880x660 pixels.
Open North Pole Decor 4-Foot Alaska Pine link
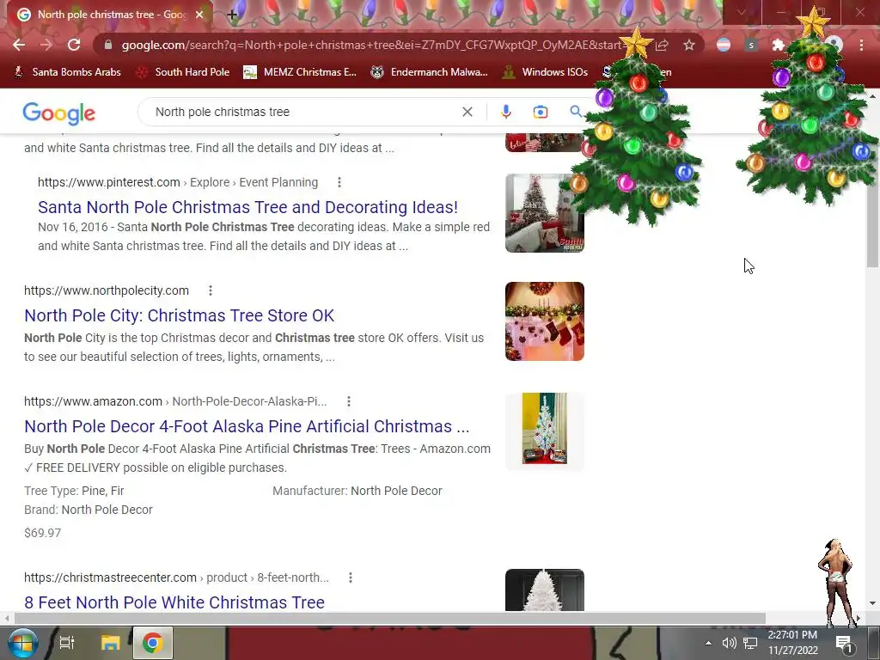coord(247,426)
